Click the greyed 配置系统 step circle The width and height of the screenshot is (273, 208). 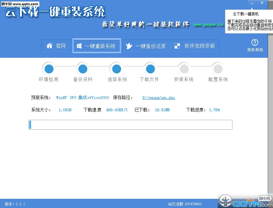pos(218,69)
